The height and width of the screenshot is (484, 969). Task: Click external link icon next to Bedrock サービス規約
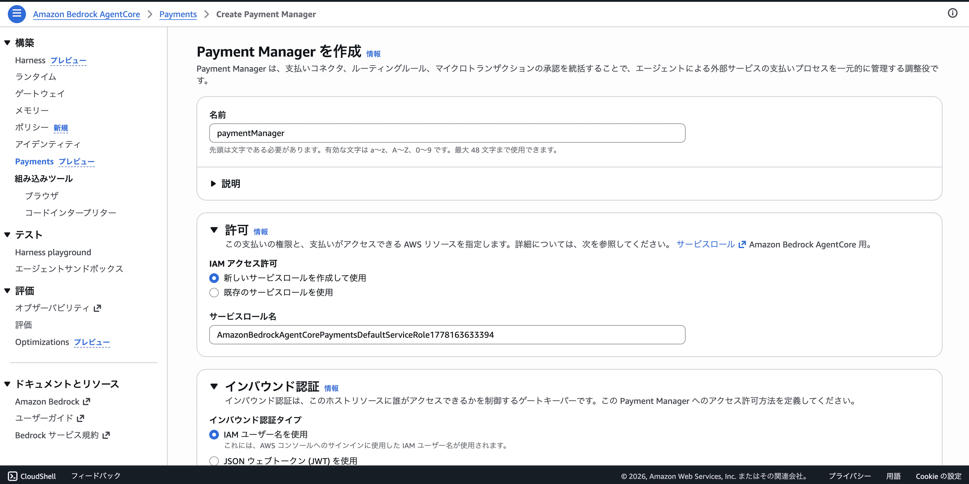106,435
